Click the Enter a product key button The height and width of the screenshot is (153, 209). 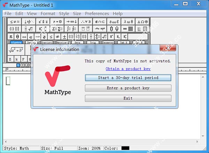(128, 88)
